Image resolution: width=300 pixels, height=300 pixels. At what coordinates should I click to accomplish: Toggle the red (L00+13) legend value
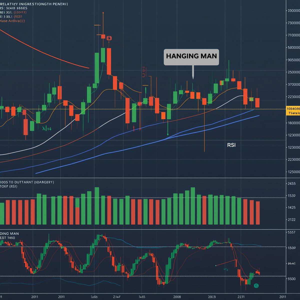tap(20, 12)
